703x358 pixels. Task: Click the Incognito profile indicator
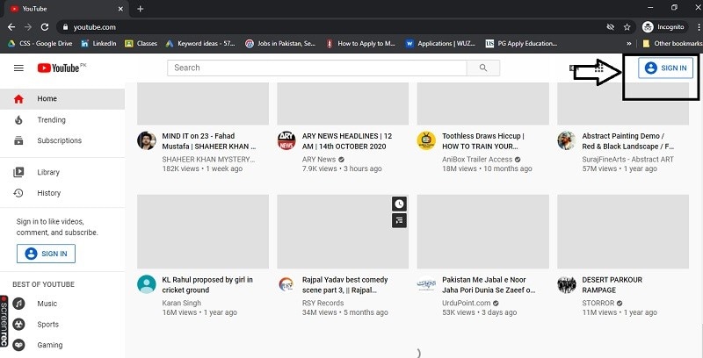663,27
